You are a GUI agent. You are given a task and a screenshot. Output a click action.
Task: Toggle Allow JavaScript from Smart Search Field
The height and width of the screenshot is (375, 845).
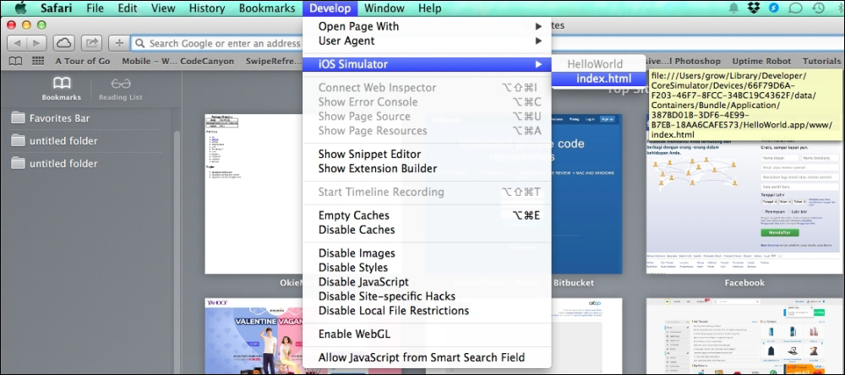pos(427,358)
